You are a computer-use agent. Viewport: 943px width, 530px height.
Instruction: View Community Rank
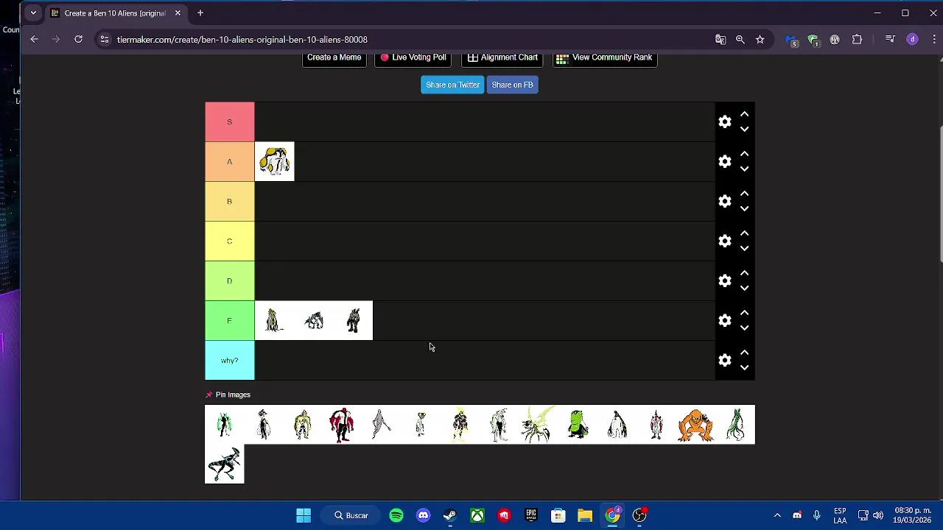click(604, 57)
